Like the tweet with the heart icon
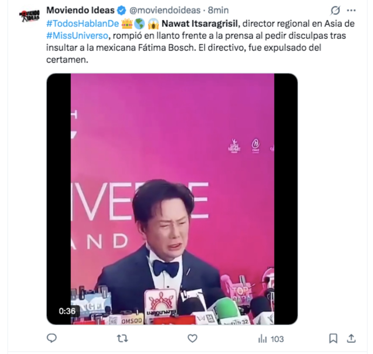Viewport: 373px width, 354px height. click(x=192, y=338)
